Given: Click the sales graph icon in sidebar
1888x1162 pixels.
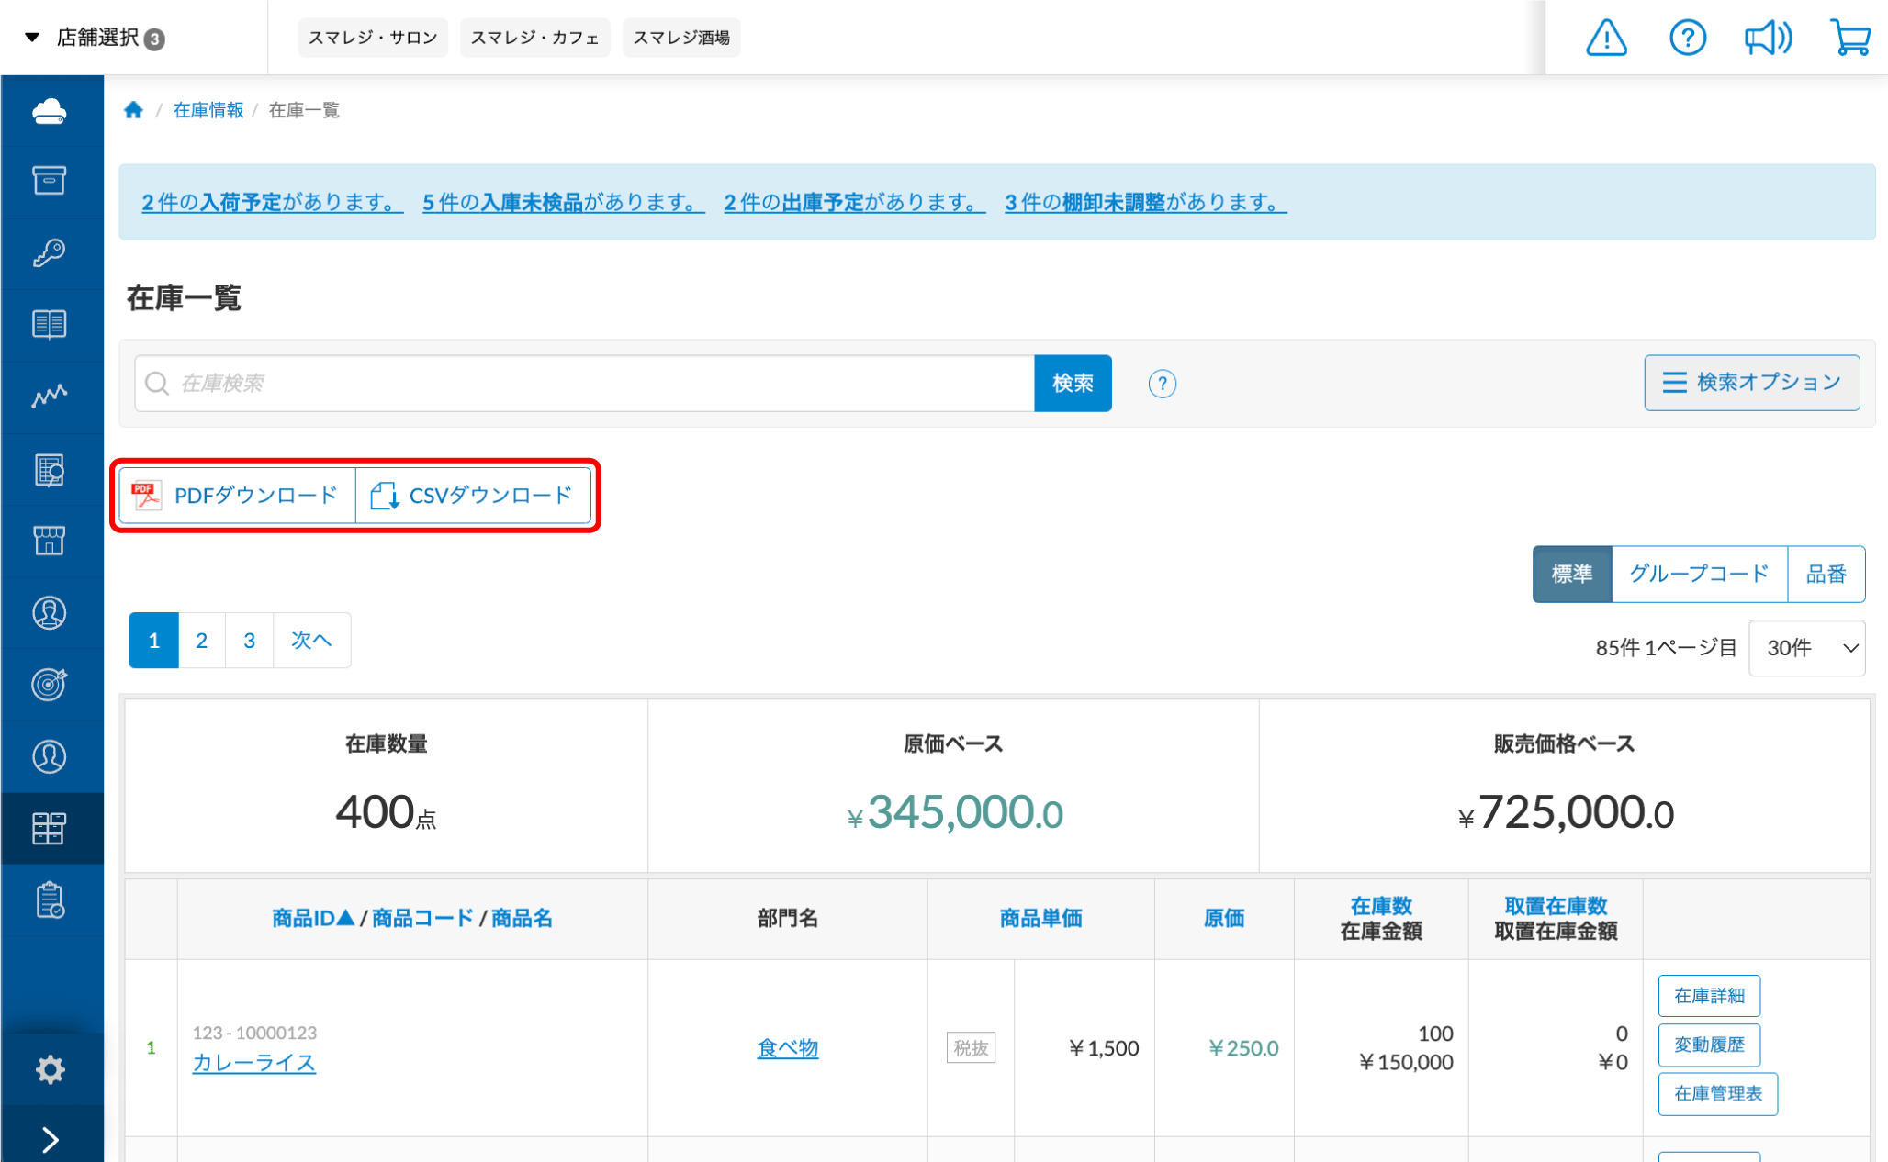Looking at the screenshot, I should pyautogui.click(x=50, y=396).
